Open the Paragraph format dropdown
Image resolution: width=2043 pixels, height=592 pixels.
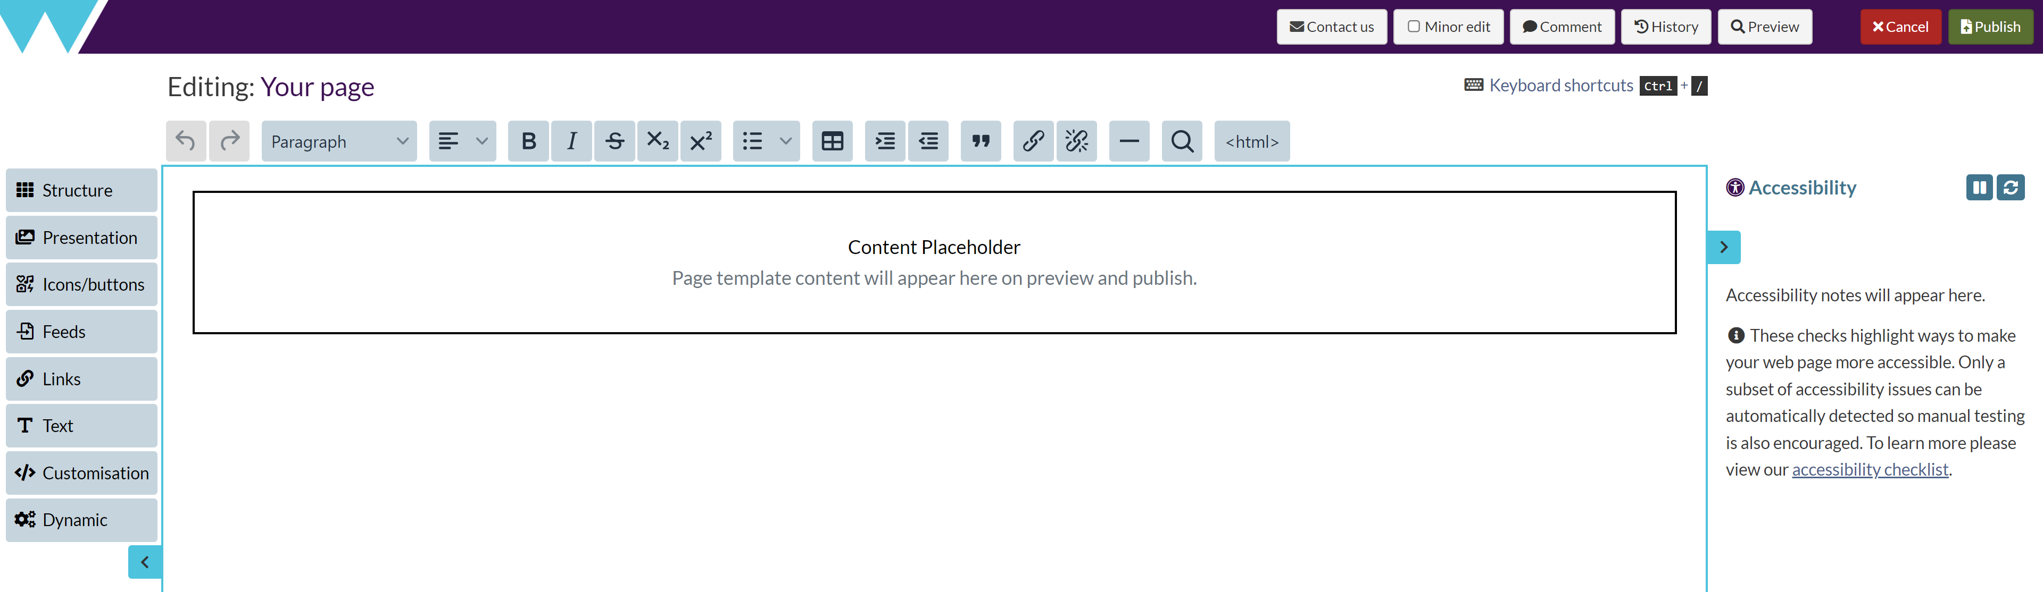click(x=339, y=141)
